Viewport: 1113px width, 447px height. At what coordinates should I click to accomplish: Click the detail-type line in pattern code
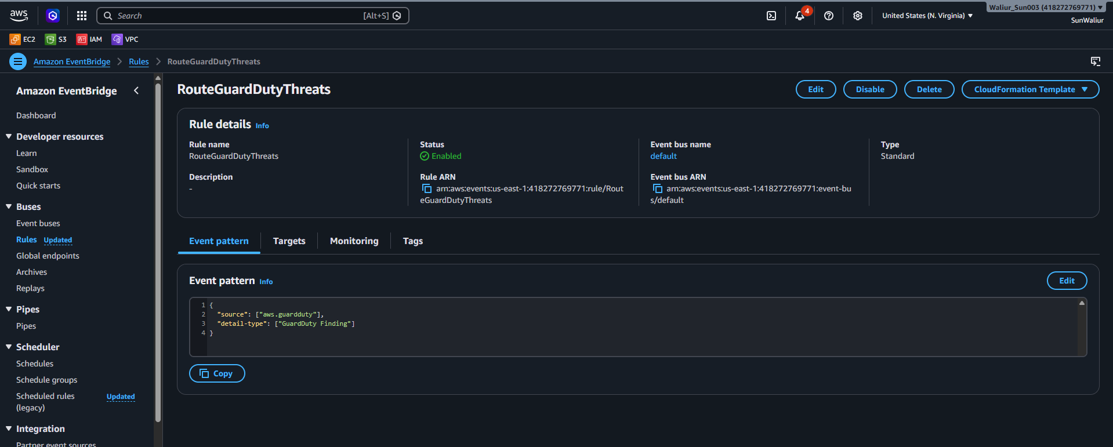pos(286,324)
